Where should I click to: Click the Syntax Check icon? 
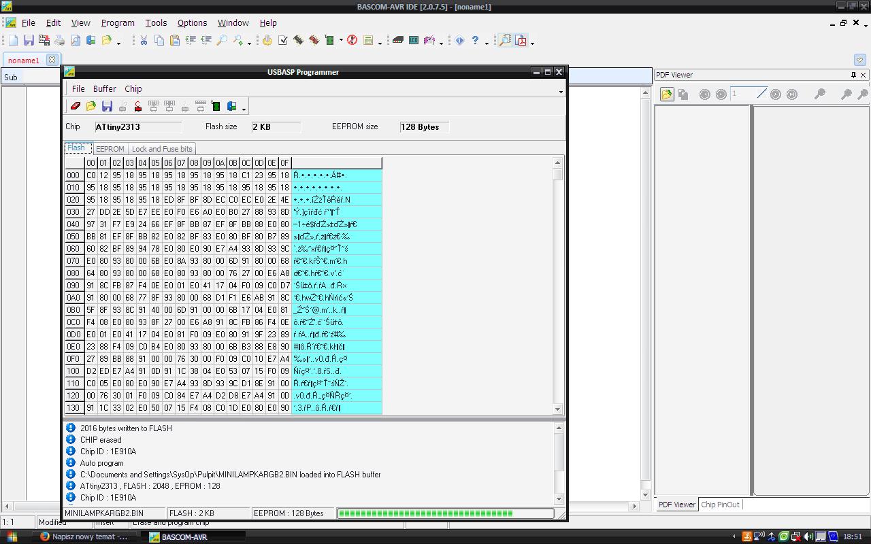click(x=283, y=41)
